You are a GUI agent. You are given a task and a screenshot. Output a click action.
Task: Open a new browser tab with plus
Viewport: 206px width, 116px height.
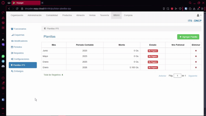point(42,3)
